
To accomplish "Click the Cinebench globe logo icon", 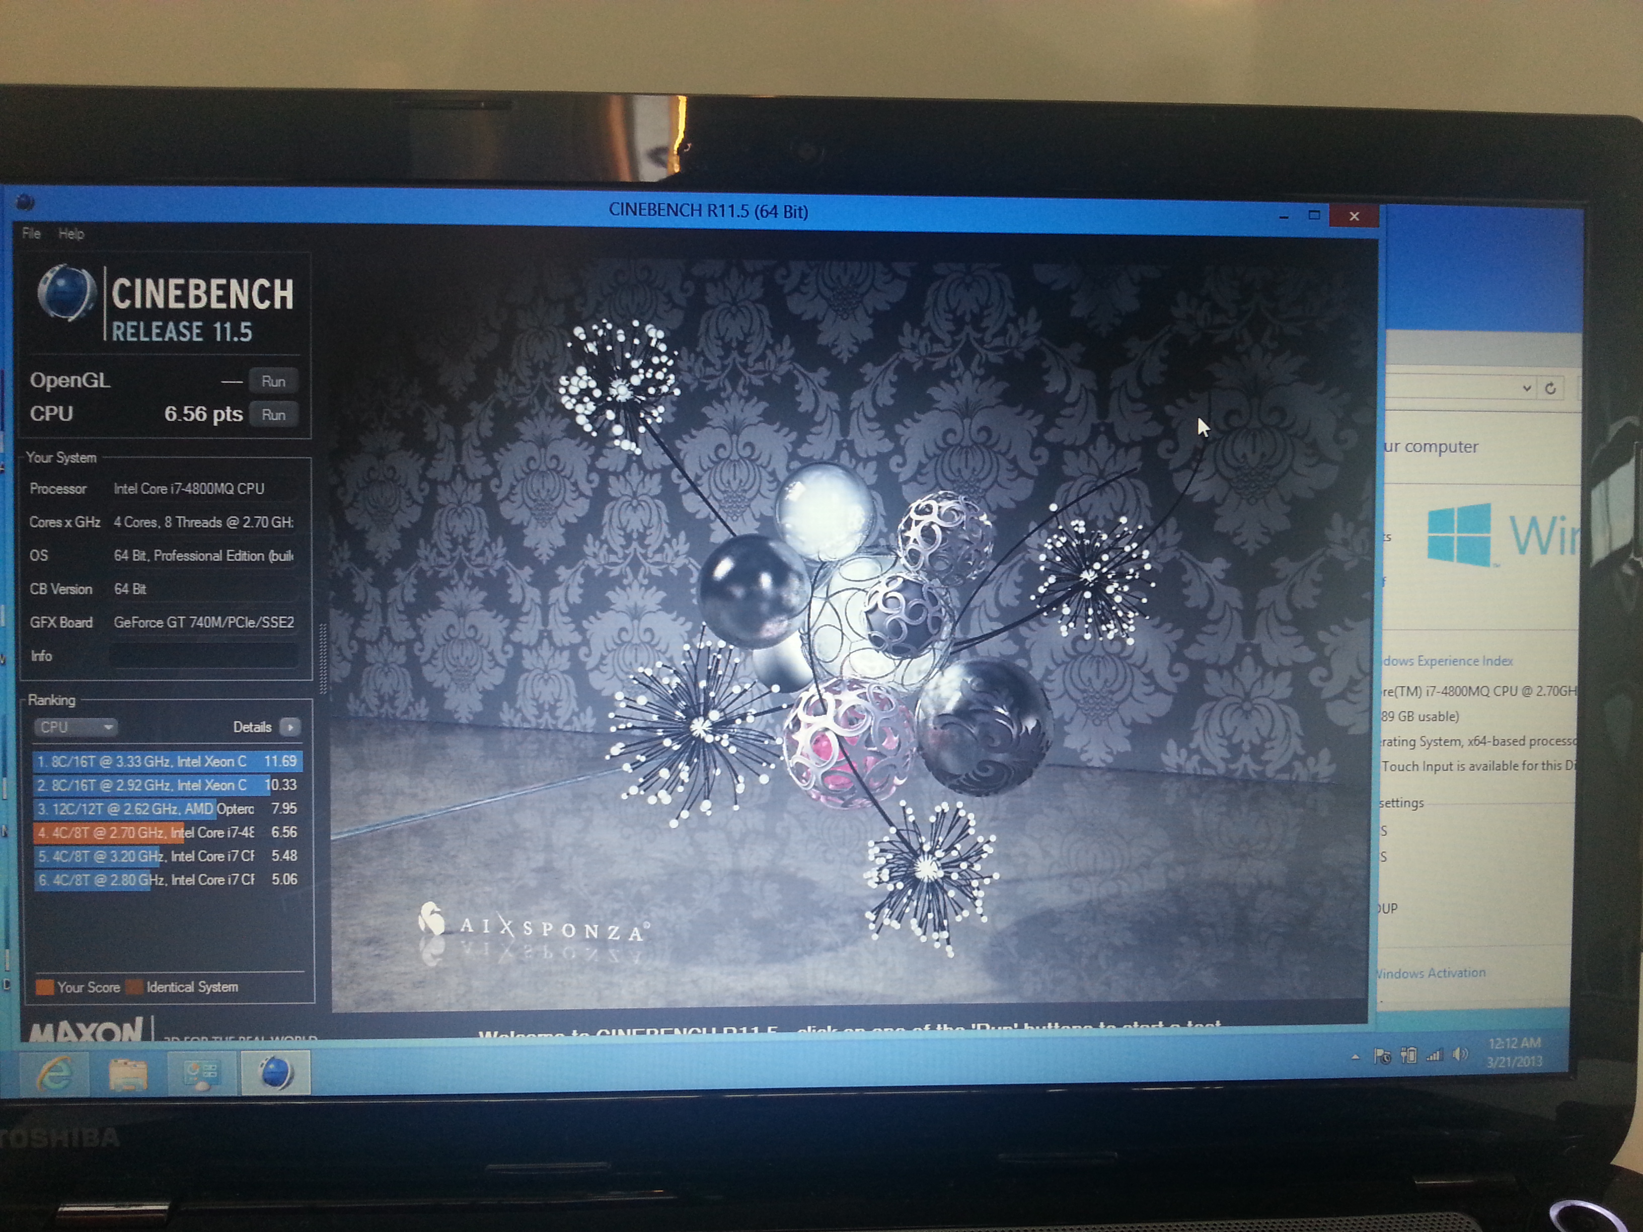I will tap(67, 293).
